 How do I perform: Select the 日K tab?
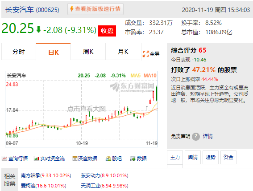[53, 52]
